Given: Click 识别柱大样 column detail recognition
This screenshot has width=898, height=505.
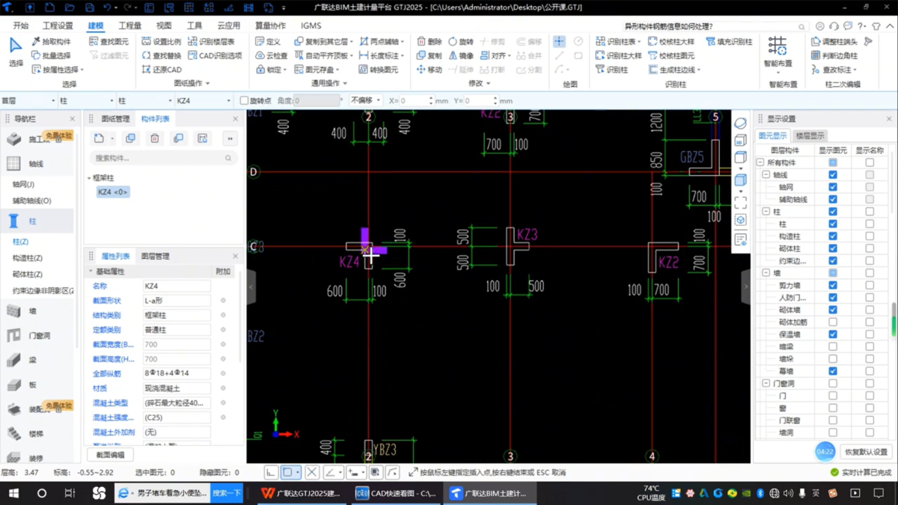Looking at the screenshot, I should [619, 55].
